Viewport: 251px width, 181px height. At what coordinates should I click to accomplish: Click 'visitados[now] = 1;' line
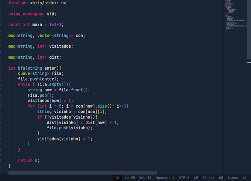[x=50, y=101]
